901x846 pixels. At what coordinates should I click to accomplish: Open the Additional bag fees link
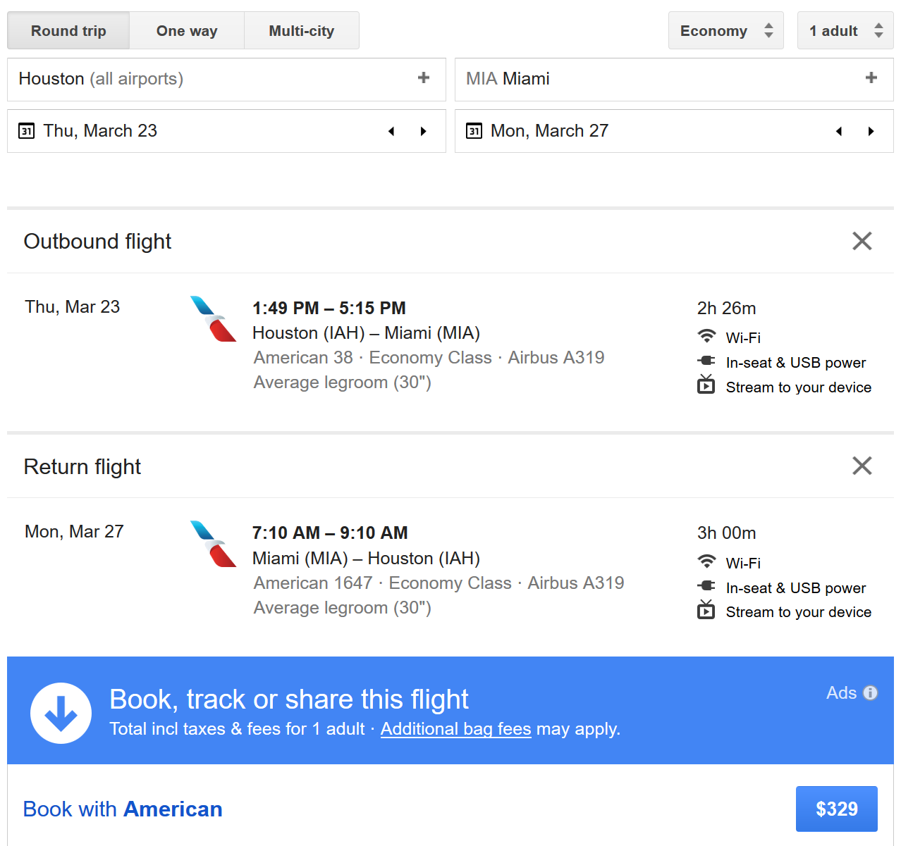[x=455, y=729]
